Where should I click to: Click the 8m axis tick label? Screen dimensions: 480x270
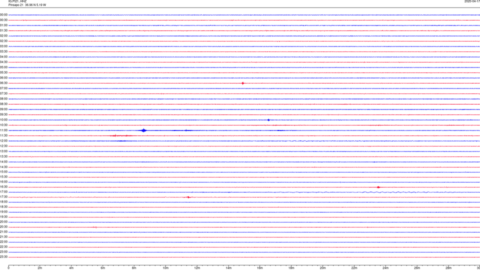[134, 268]
